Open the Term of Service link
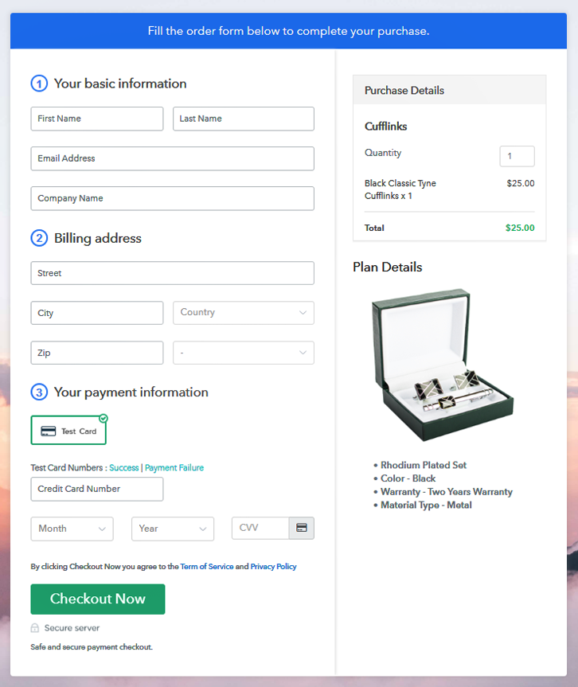Viewport: 578px width, 687px height. click(x=207, y=567)
